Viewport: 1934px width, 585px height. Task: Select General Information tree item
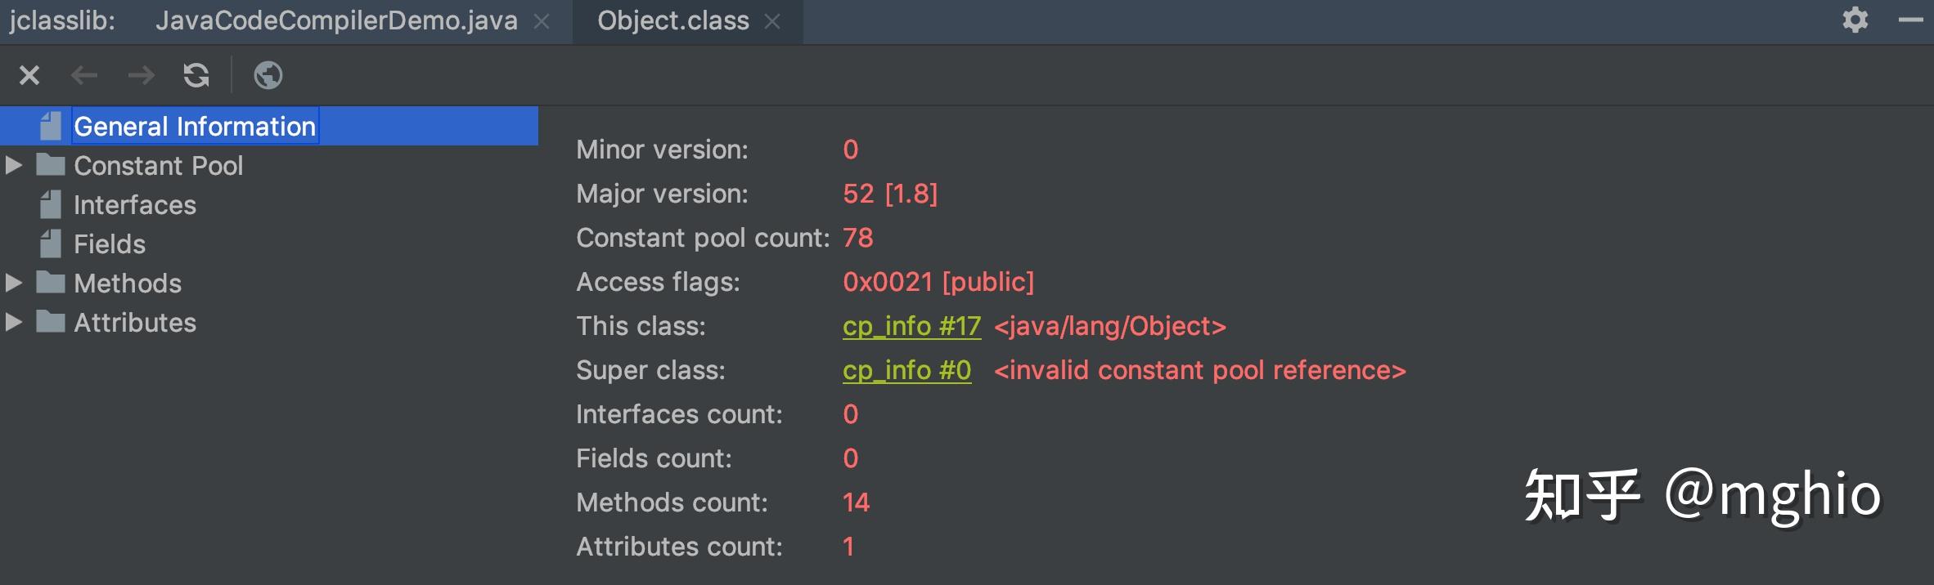point(194,127)
